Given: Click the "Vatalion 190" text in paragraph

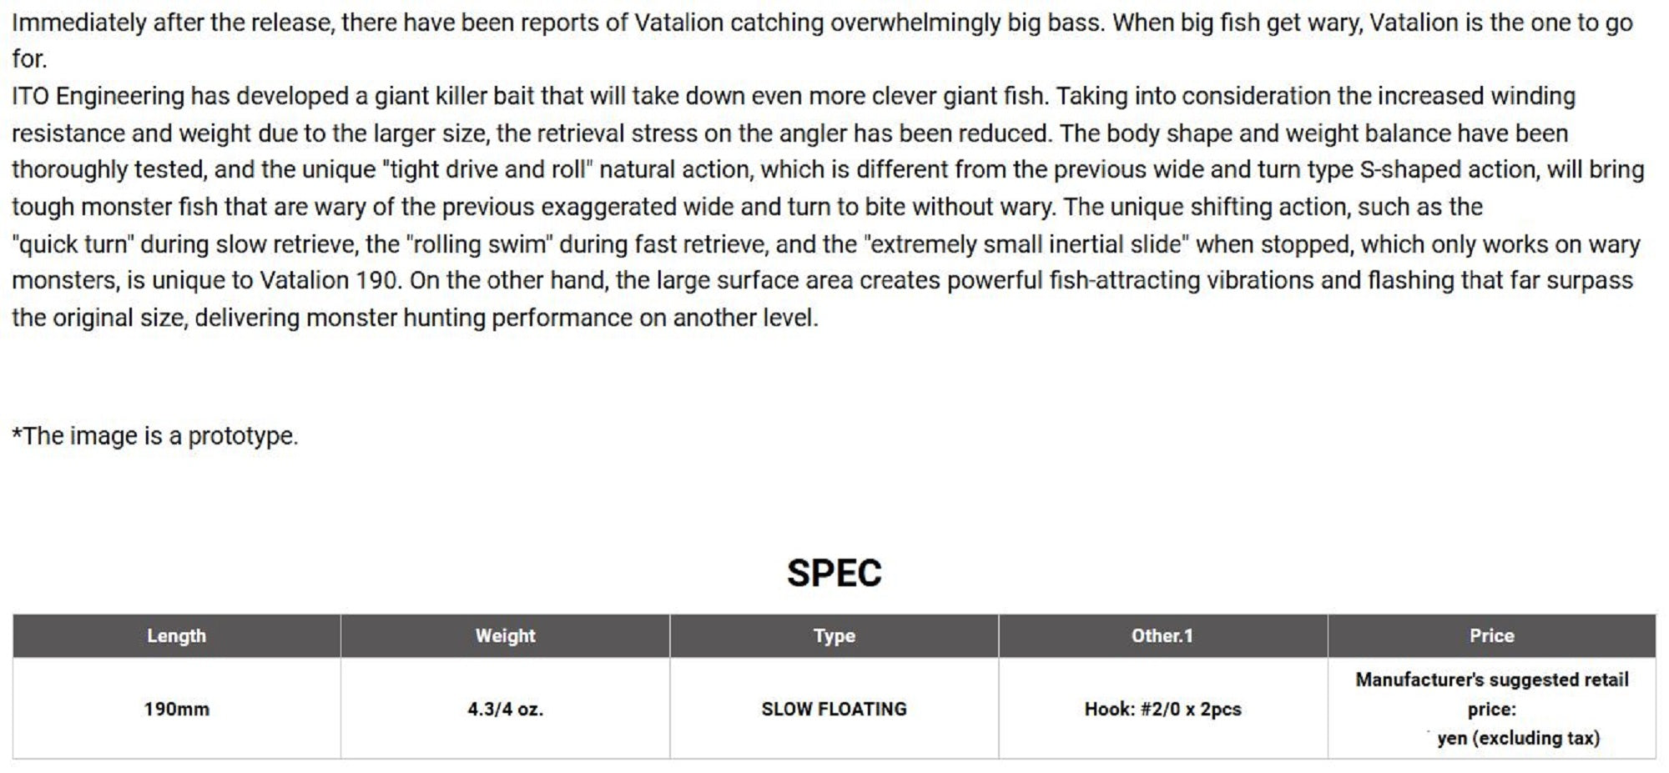Looking at the screenshot, I should [x=328, y=280].
